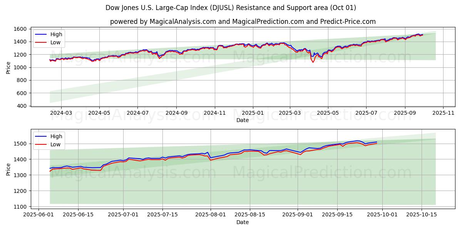The image size is (462, 231).
Task: Click the 1100 price tick on the bottom chart
Action: 20,207
